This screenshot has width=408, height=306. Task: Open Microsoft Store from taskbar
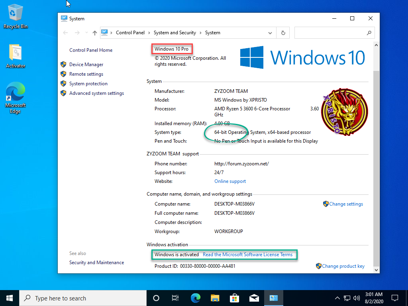(x=234, y=298)
